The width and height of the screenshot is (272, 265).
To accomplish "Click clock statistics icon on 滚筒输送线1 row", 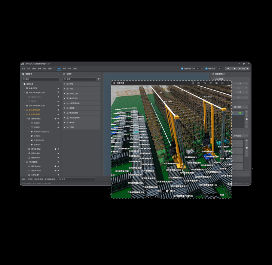I will tap(55, 119).
